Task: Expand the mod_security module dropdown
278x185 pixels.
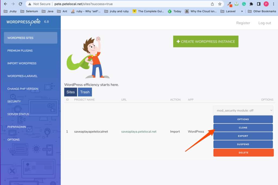Action: click(x=243, y=111)
